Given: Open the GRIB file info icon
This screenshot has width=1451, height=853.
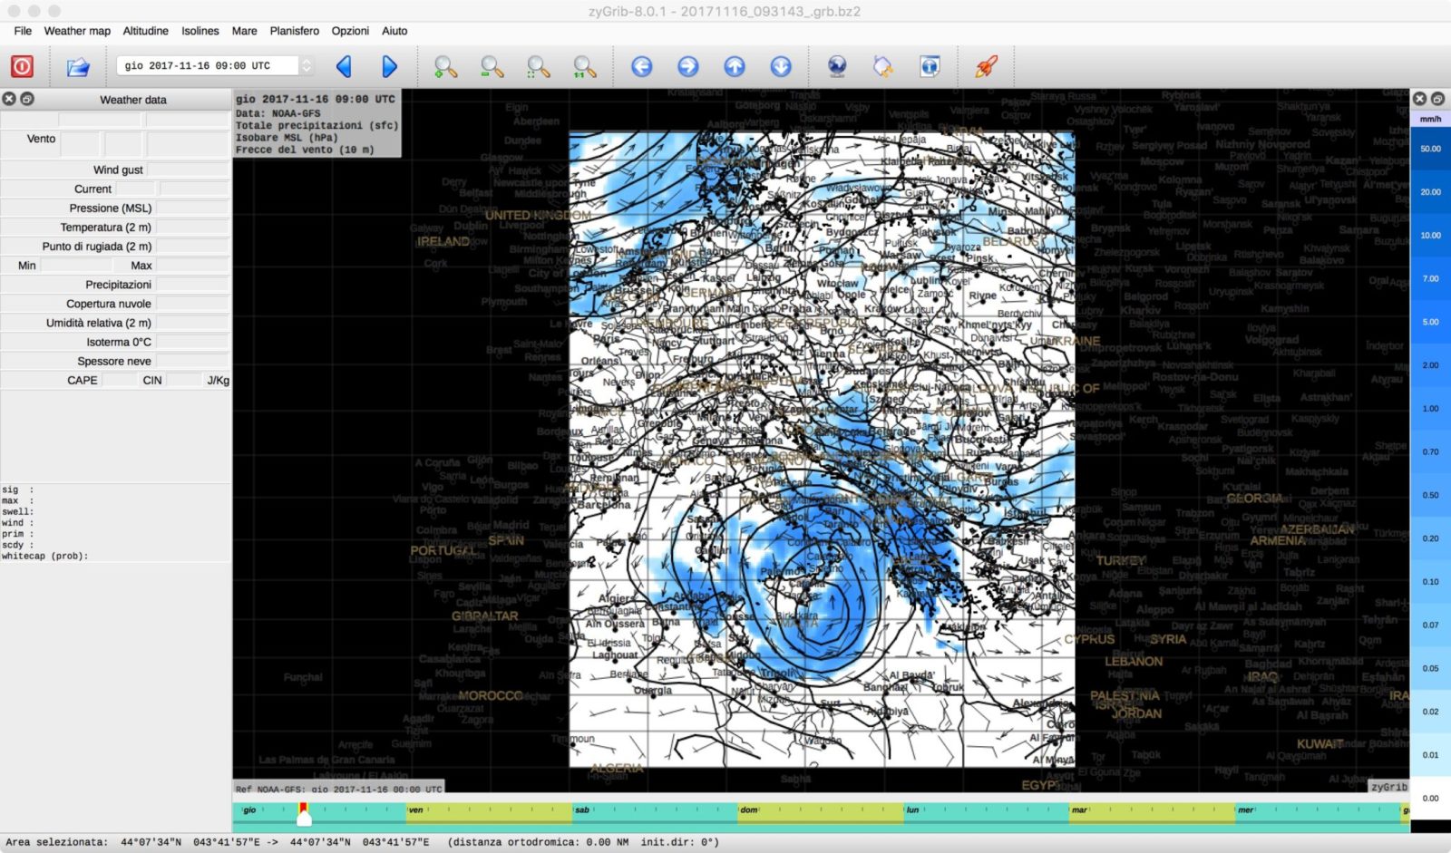Looking at the screenshot, I should click(930, 66).
